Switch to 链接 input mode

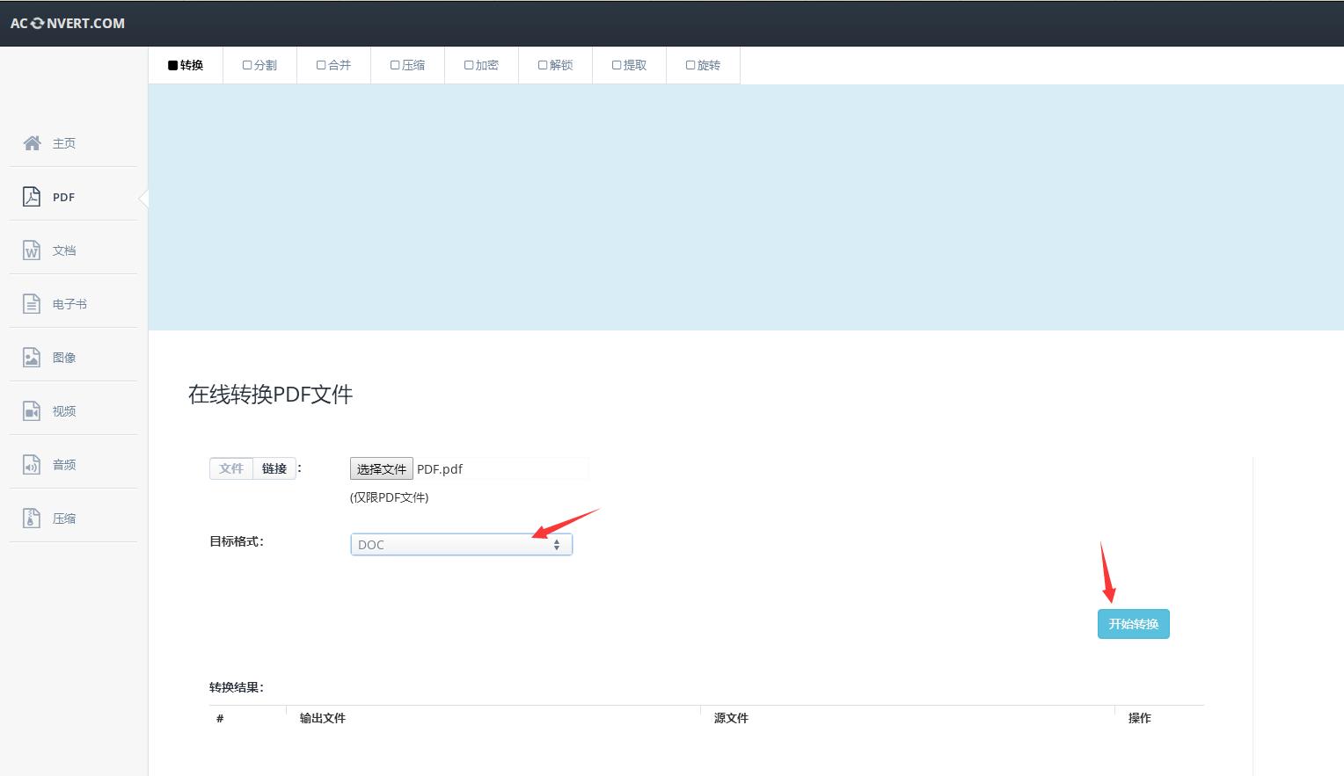pyautogui.click(x=274, y=468)
